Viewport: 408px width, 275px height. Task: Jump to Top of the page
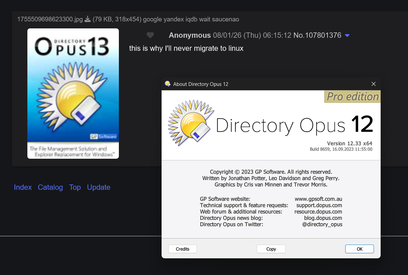[75, 187]
